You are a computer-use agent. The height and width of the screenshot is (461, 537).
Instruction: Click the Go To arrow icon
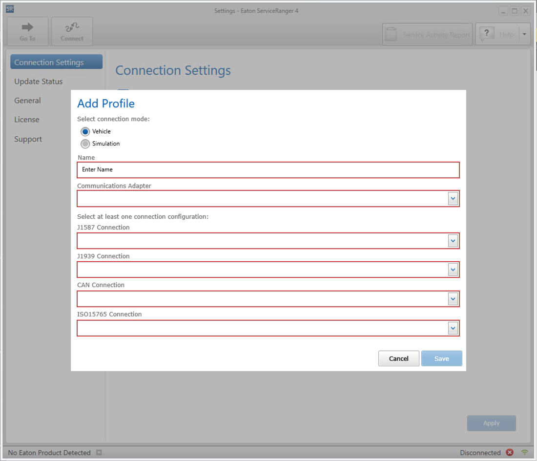27,27
